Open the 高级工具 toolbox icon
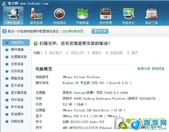Image resolution: width=169 pixels, height=132 pixels. (151, 16)
